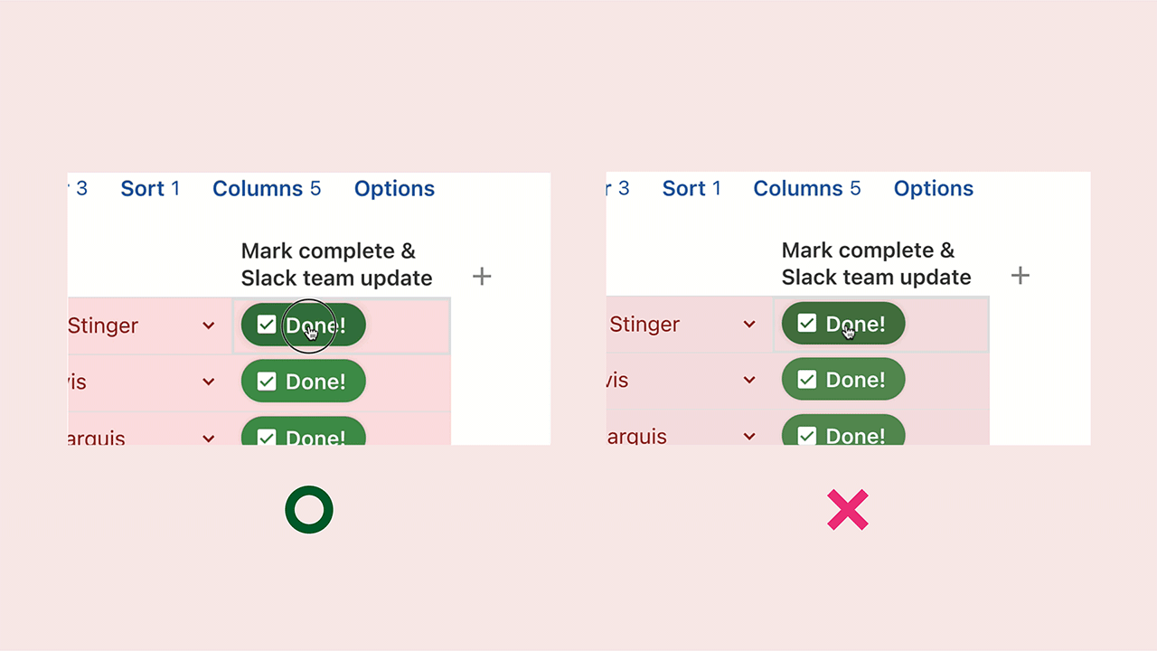The image size is (1157, 651).
Task: Expand the Stinger dropdown in left panel
Action: click(209, 325)
